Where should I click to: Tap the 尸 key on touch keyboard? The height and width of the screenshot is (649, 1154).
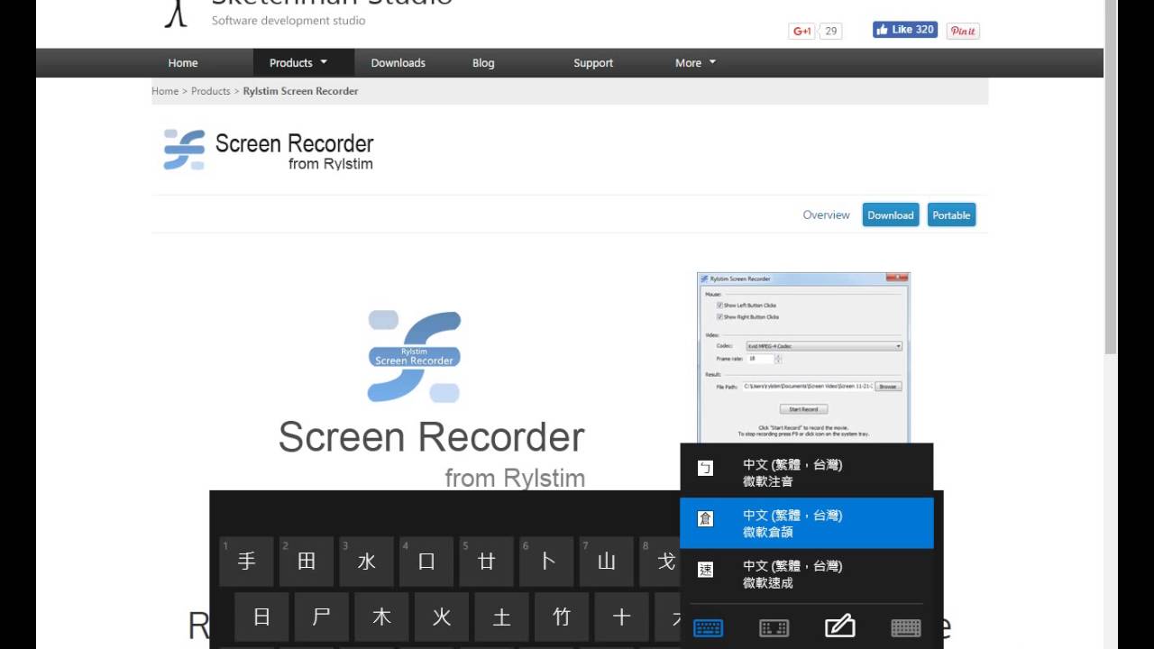pos(321,617)
